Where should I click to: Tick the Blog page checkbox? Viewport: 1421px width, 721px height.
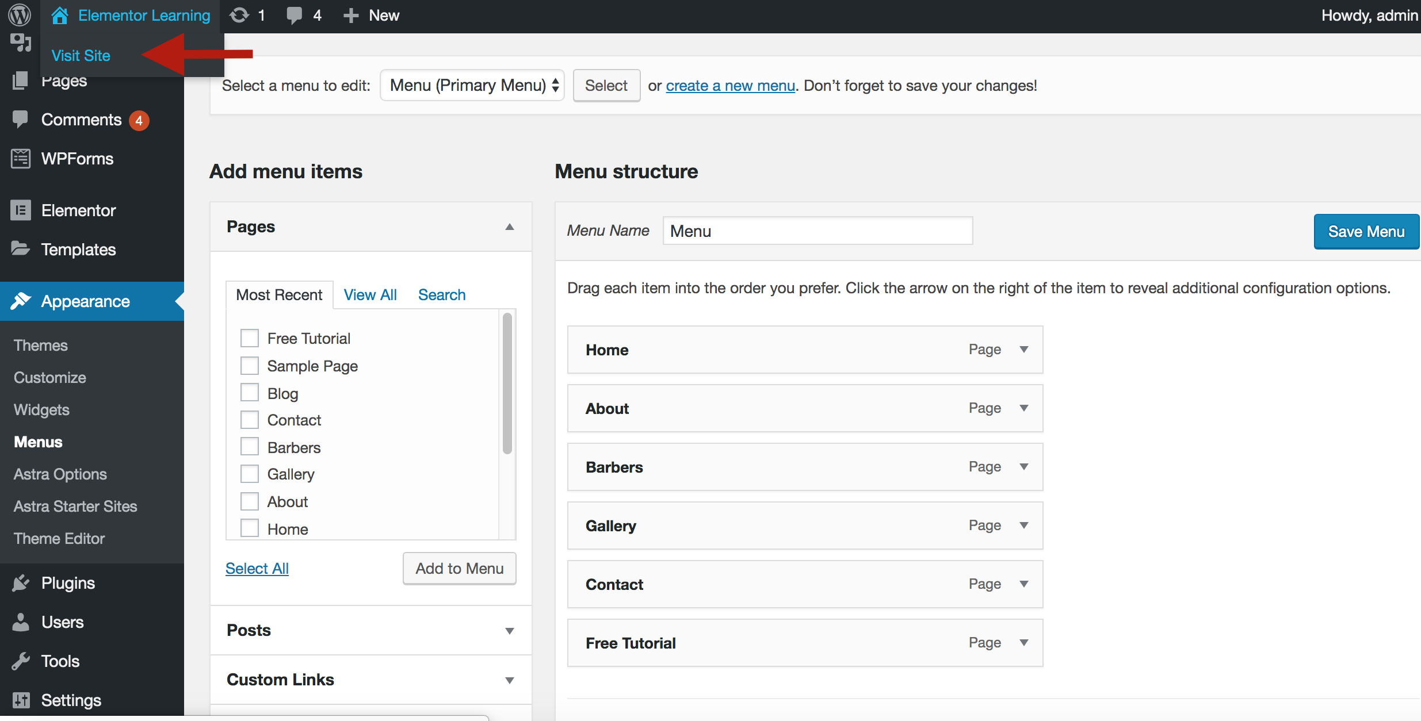(x=250, y=393)
